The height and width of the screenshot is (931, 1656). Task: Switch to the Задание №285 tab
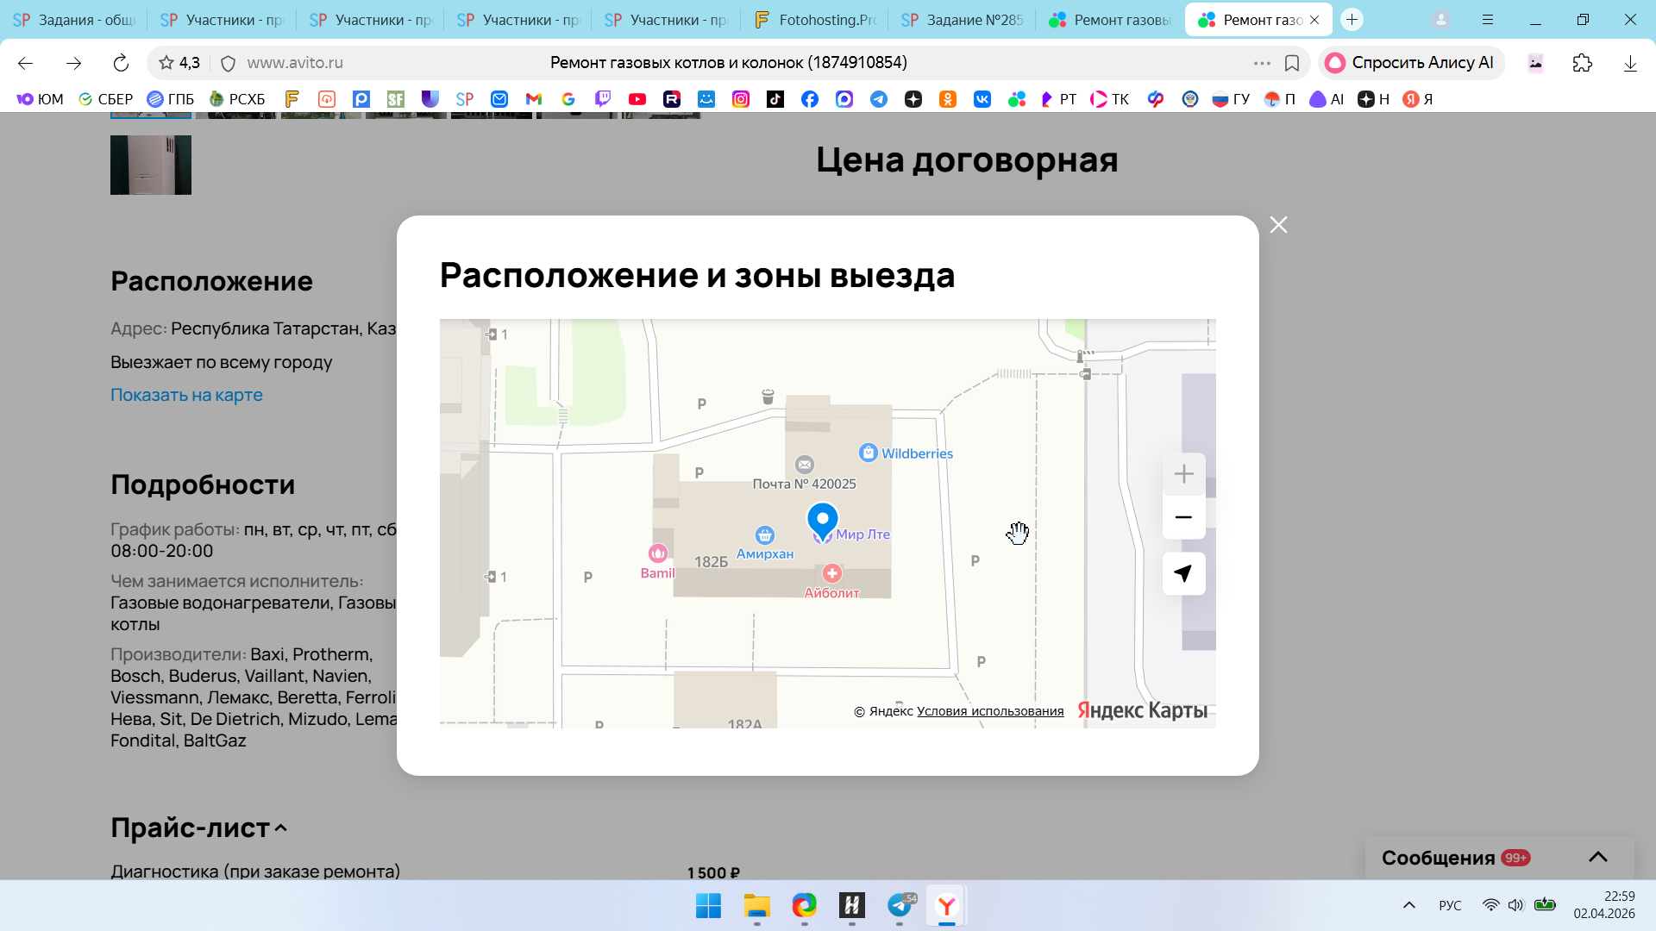(962, 20)
